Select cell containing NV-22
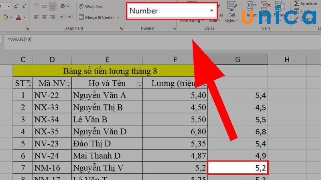This screenshot has height=180, width=321. [52, 95]
